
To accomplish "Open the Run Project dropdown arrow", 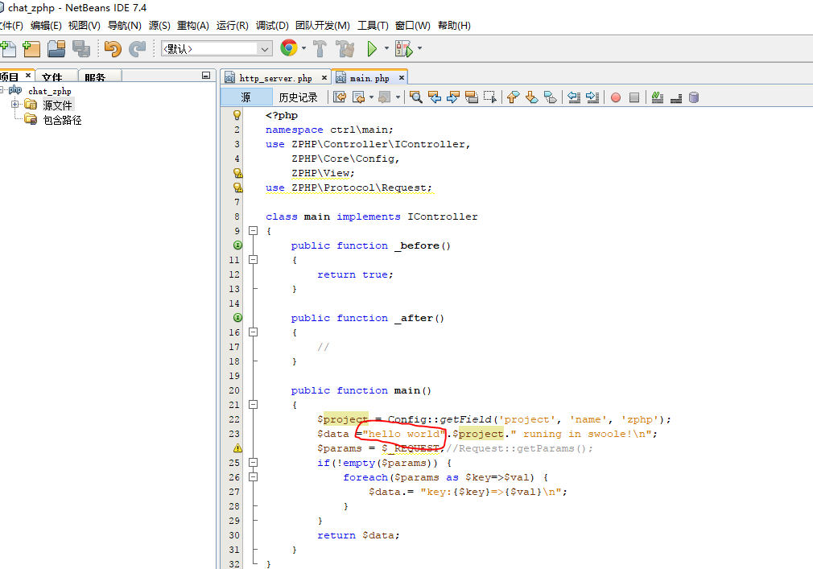I will (x=386, y=48).
